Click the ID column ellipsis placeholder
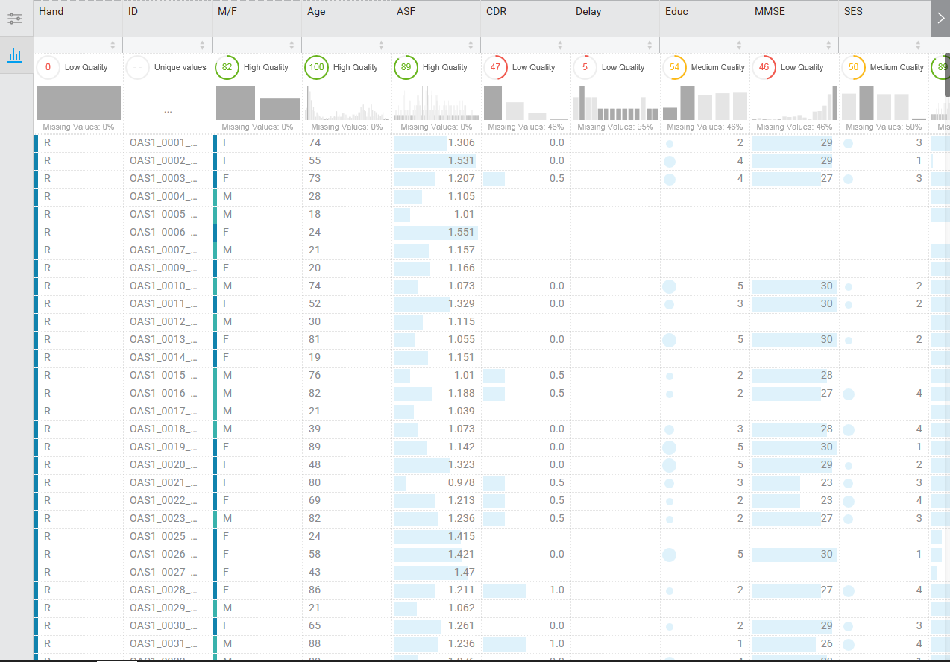This screenshot has width=950, height=662. pos(168,111)
